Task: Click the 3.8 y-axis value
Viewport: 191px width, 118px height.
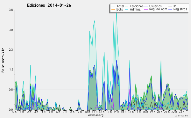Action: click(11, 10)
